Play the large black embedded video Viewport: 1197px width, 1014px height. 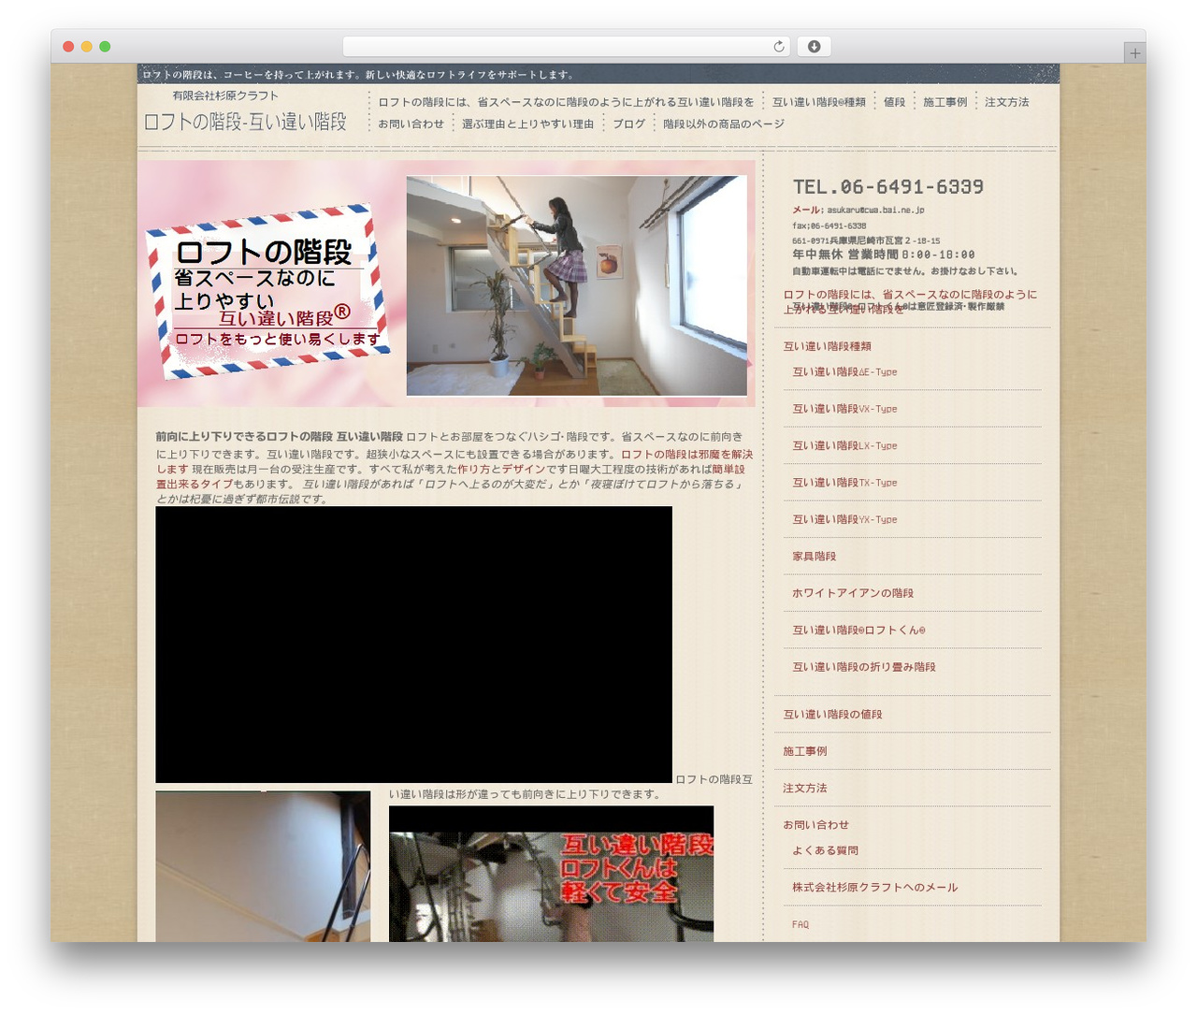tap(413, 645)
